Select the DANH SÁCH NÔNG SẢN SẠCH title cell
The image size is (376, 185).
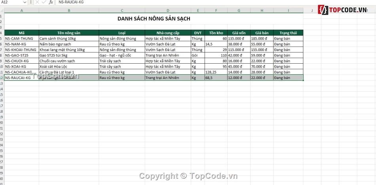click(x=154, y=19)
